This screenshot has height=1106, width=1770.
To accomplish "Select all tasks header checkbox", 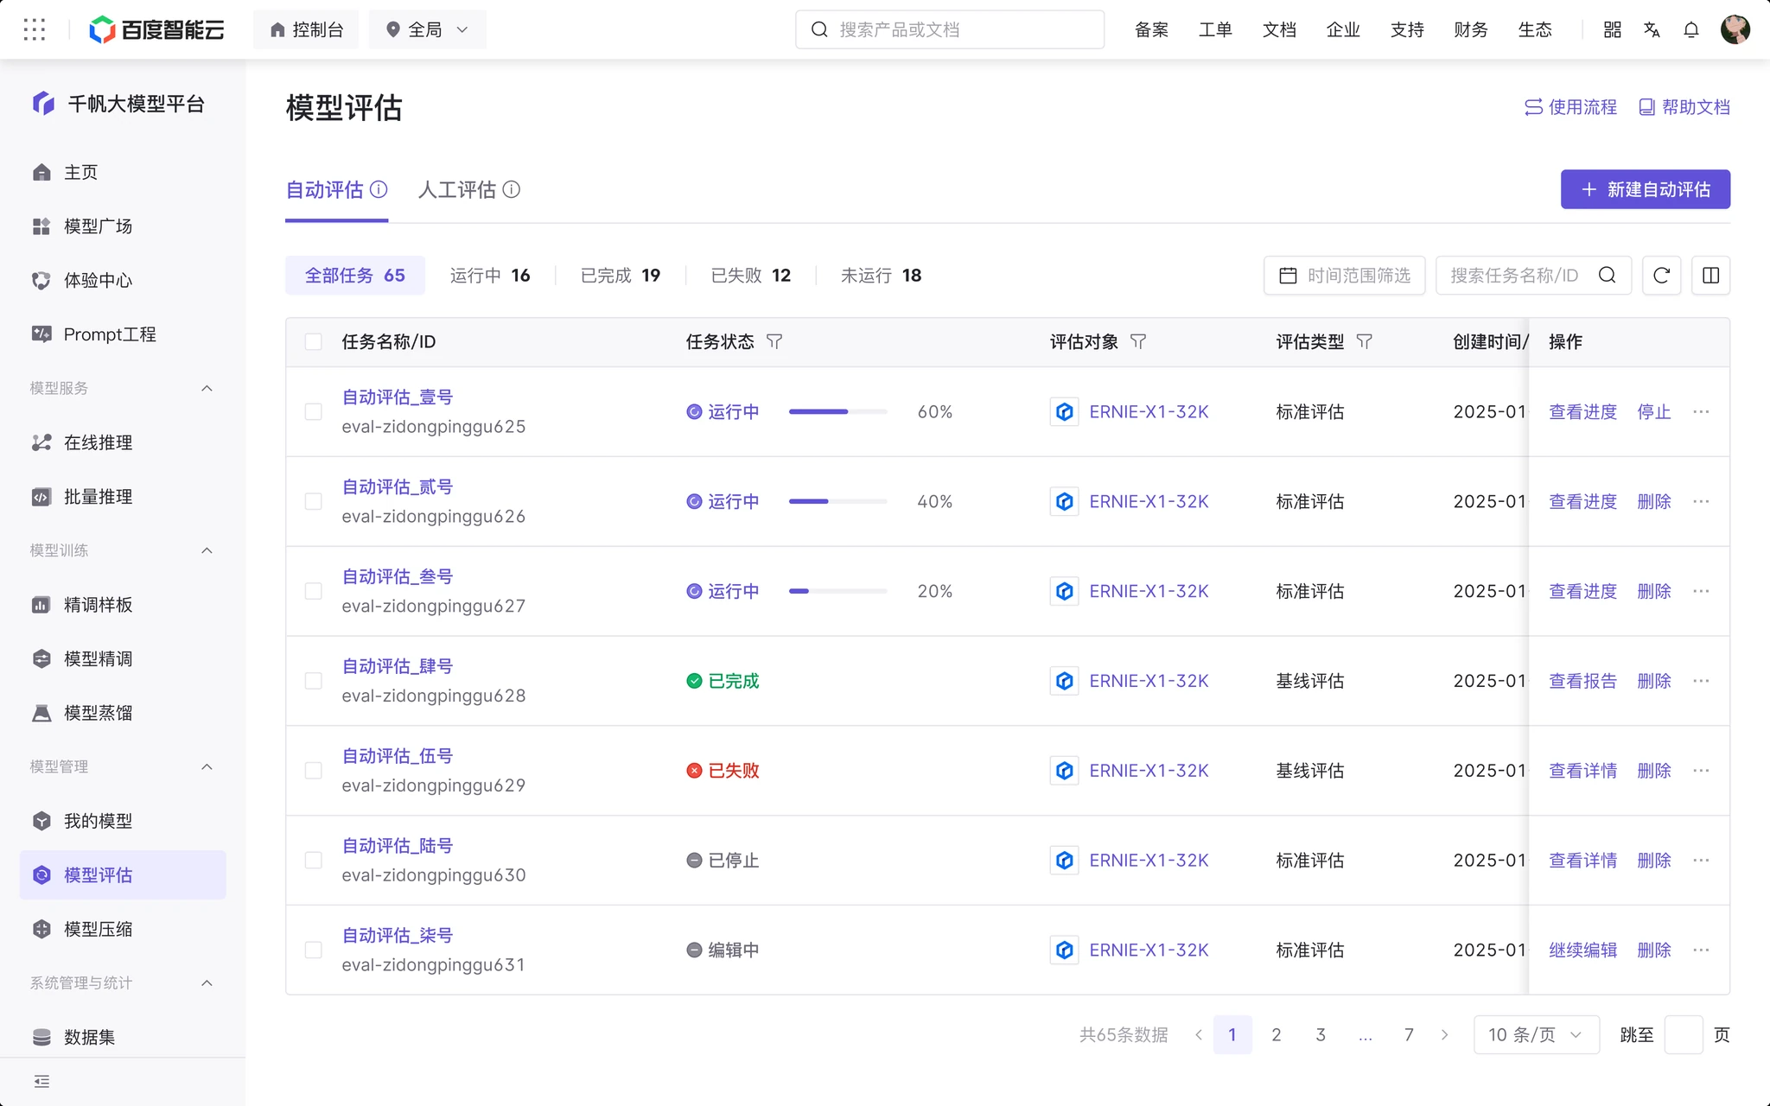I will (x=314, y=342).
